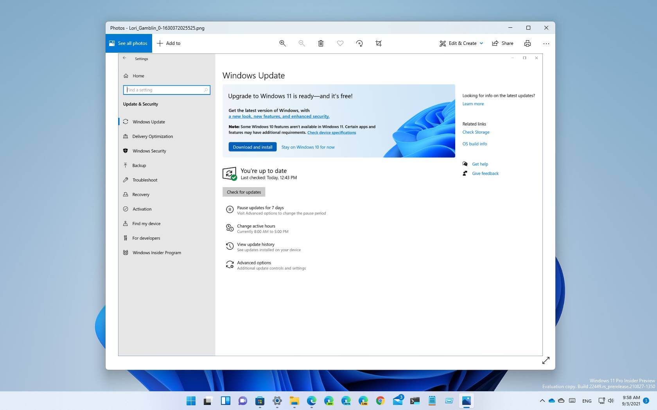Open Mail app with badge in taskbar
Image resolution: width=657 pixels, height=410 pixels.
(398, 401)
